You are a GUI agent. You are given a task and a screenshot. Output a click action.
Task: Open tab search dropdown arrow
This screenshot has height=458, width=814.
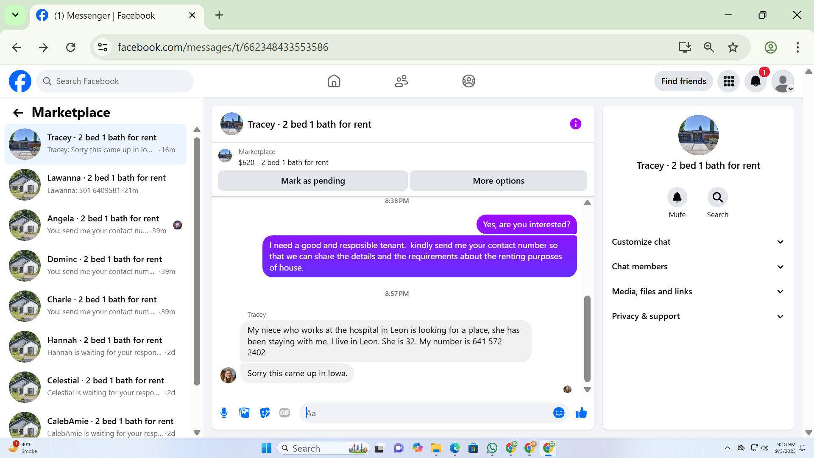15,15
